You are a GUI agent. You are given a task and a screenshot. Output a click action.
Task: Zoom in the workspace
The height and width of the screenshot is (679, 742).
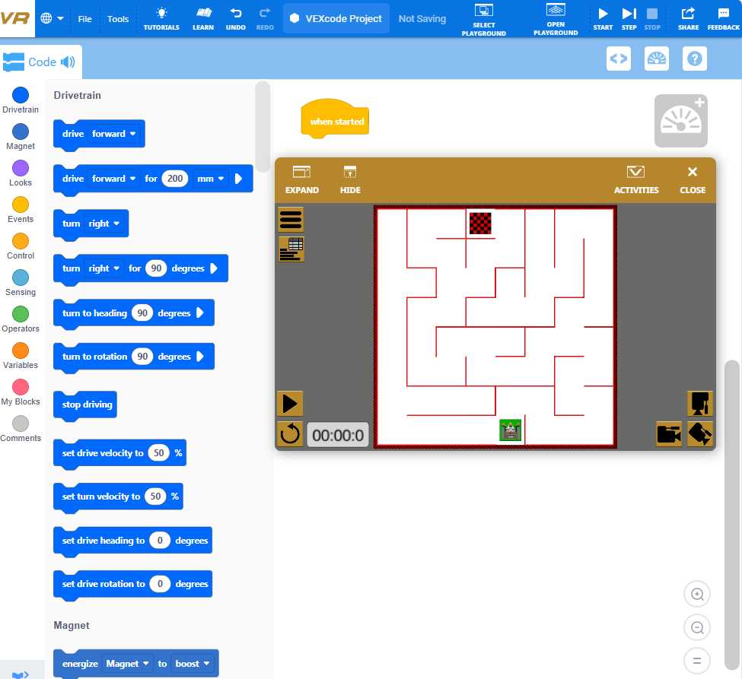tap(697, 595)
